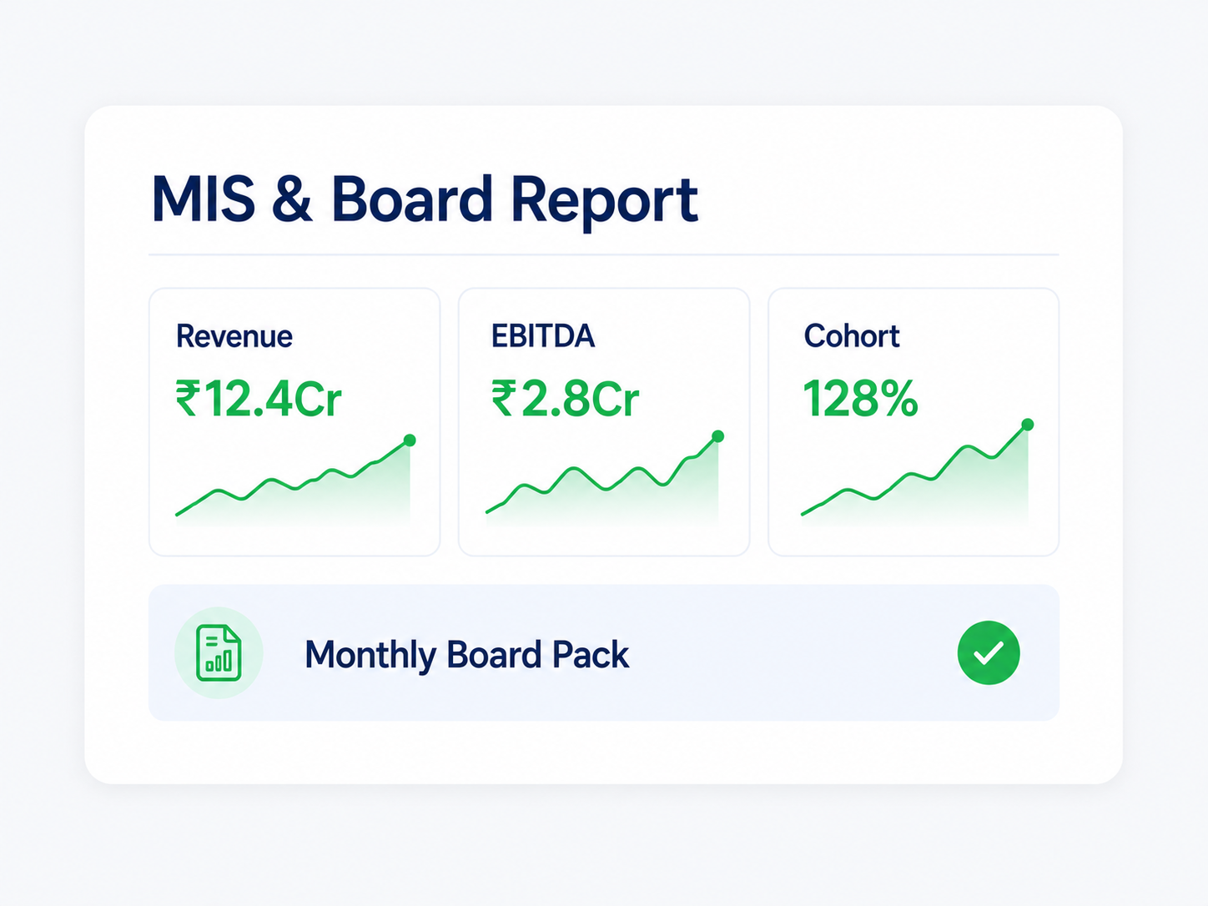Click the Cohort chart endpoint dot
This screenshot has width=1208, height=906.
pos(1028,425)
